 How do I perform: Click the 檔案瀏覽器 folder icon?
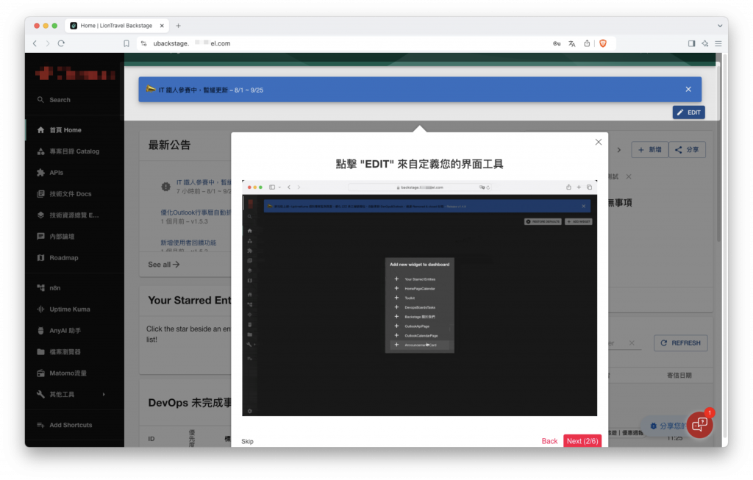click(x=41, y=352)
